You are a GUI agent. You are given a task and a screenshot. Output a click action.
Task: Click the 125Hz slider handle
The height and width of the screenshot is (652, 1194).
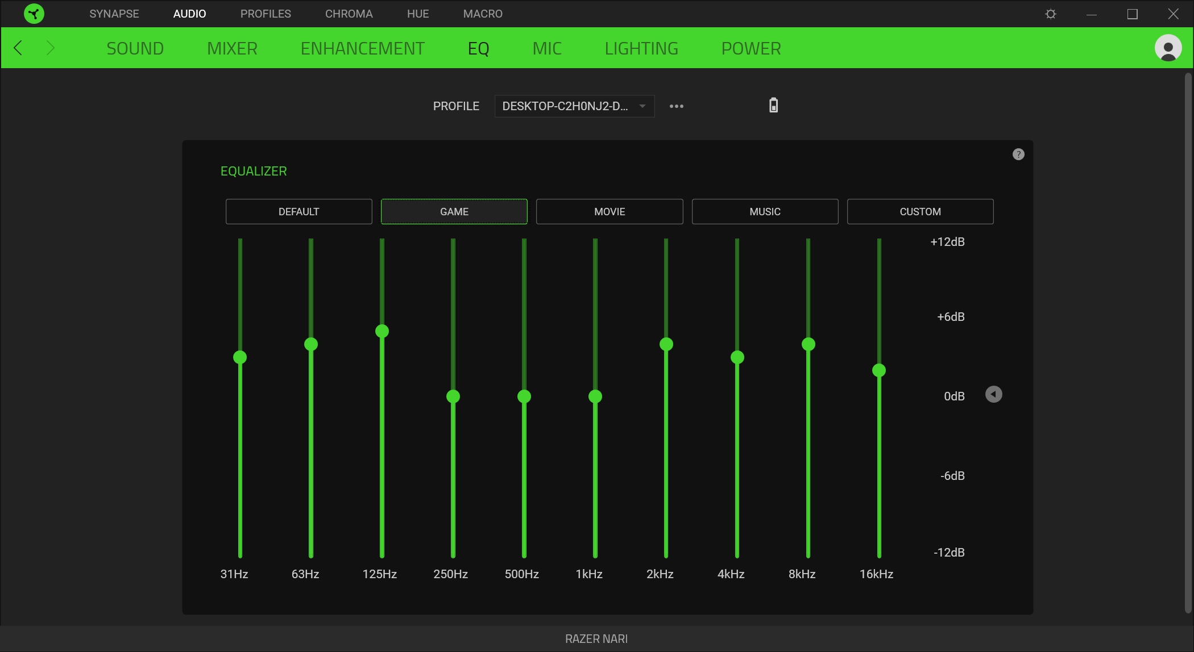coord(382,331)
